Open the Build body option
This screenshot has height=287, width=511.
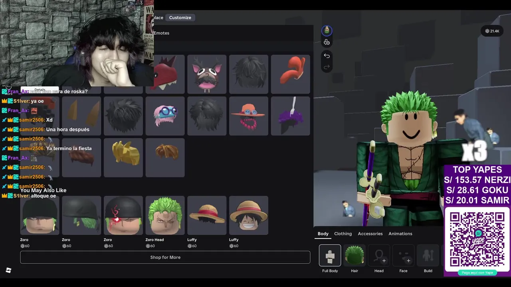(x=428, y=256)
